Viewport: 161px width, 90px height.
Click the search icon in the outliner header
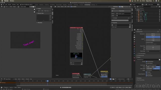[143, 7]
